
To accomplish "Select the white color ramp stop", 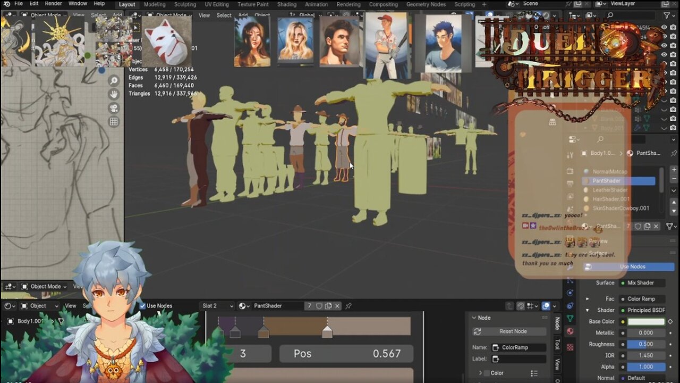I will click(327, 332).
